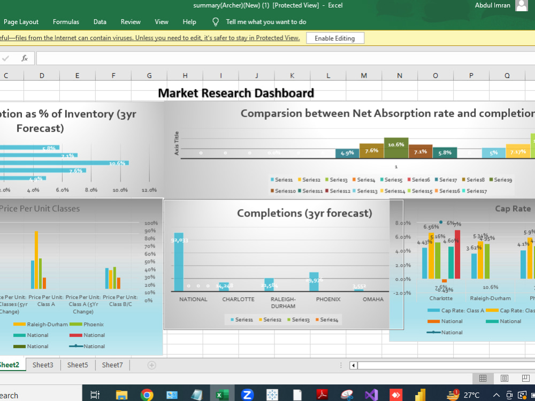Open Power BI from the taskbar
Image resolution: width=535 pixels, height=401 pixels.
click(420, 395)
